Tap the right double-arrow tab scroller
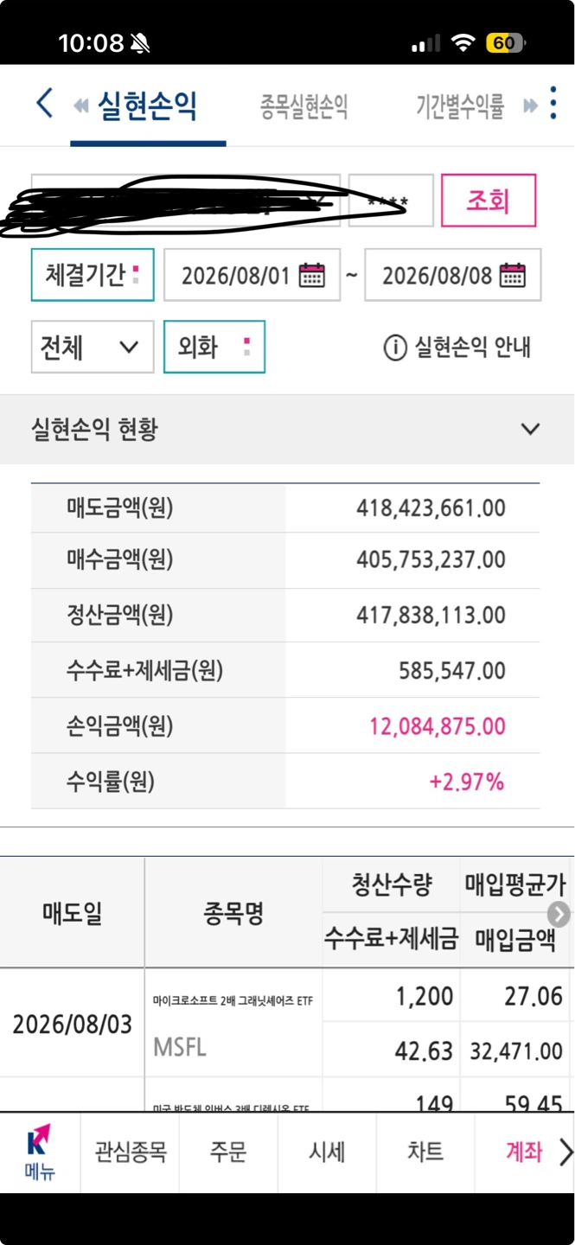The height and width of the screenshot is (1245, 575). tap(530, 106)
